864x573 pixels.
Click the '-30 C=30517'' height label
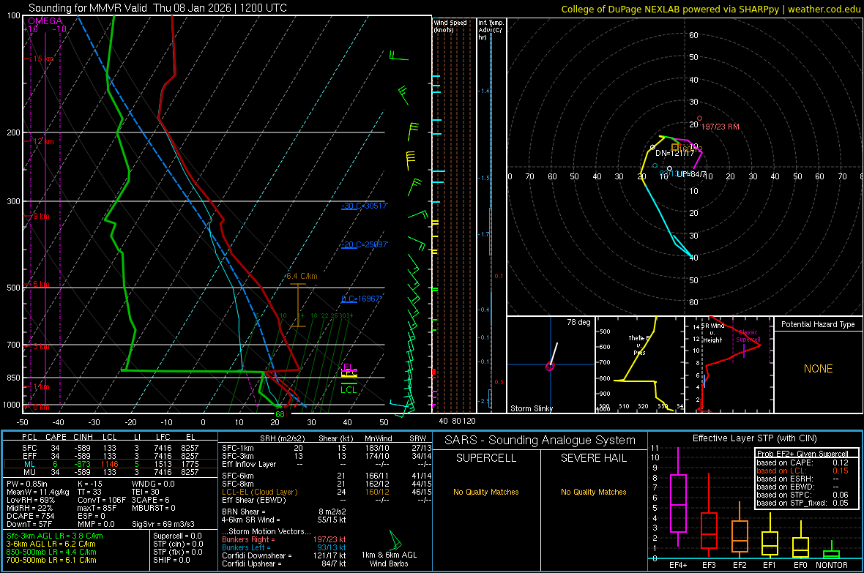365,206
